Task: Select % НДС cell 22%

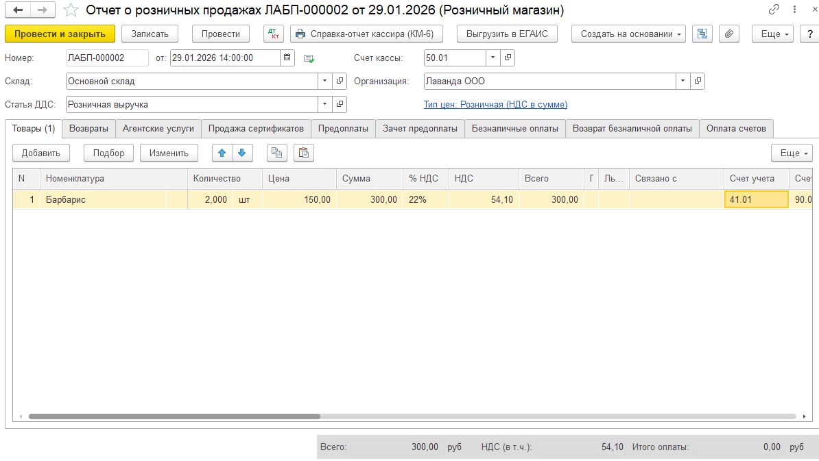Action: point(426,200)
